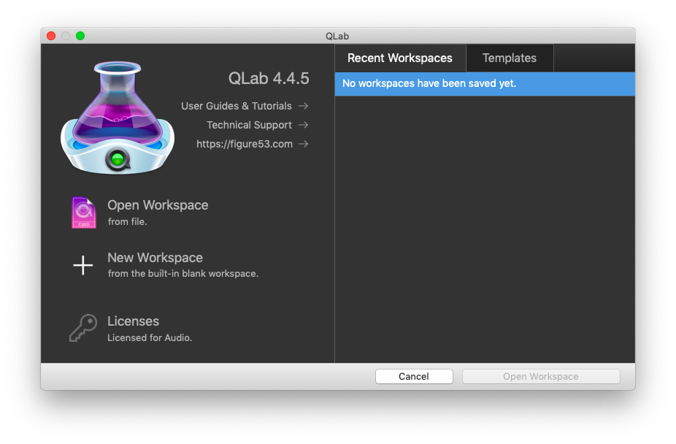Switch to the Templates tab
The width and height of the screenshot is (676, 444).
[x=510, y=58]
